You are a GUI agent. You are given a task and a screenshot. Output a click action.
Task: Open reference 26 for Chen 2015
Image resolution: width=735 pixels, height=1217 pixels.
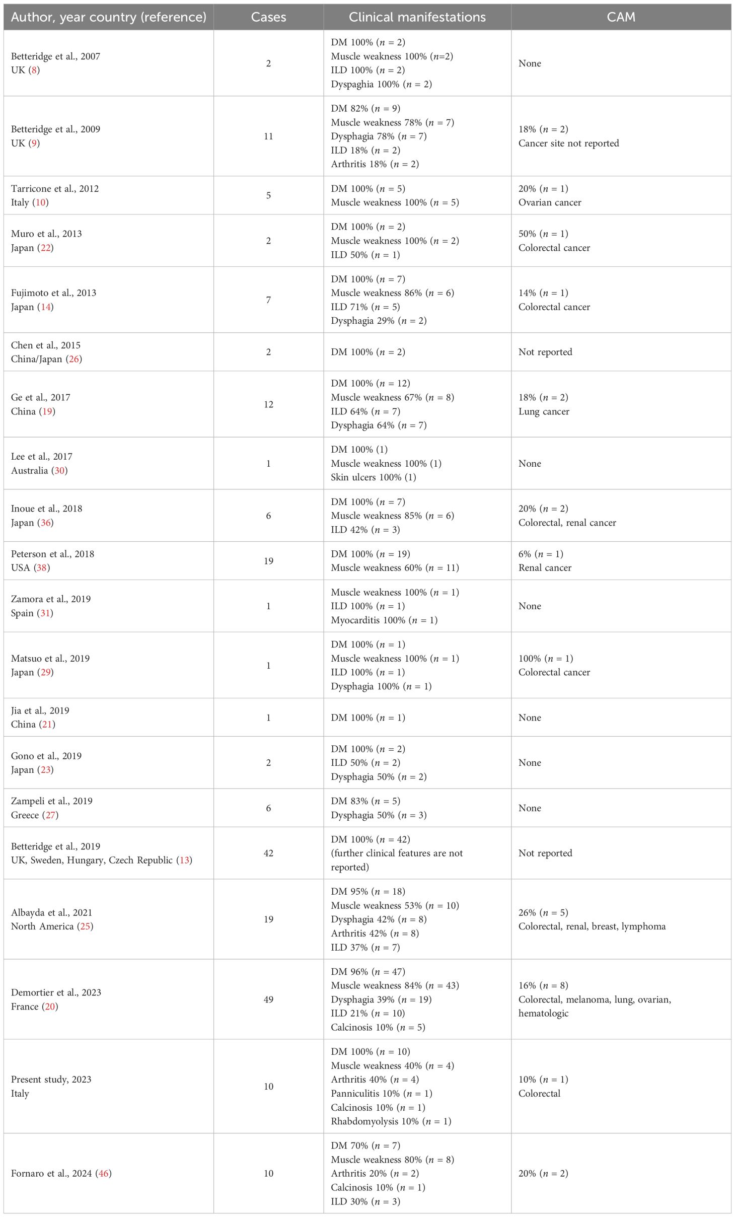[x=74, y=360]
